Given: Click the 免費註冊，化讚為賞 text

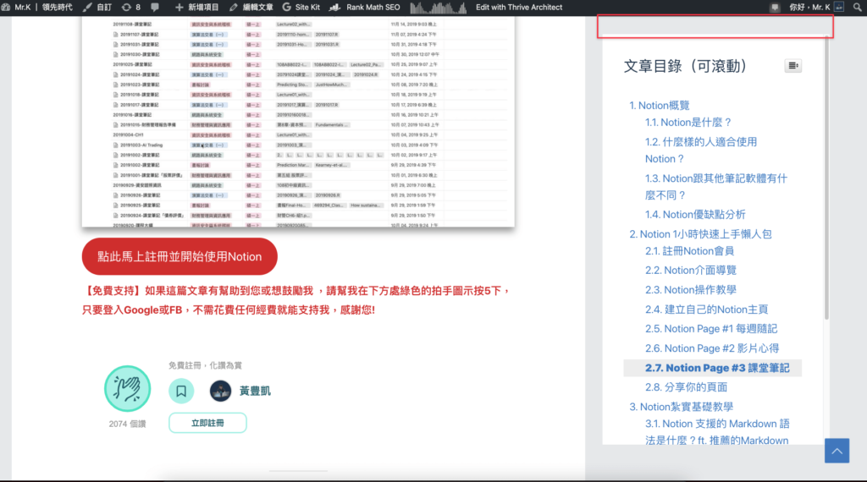Looking at the screenshot, I should [x=205, y=365].
